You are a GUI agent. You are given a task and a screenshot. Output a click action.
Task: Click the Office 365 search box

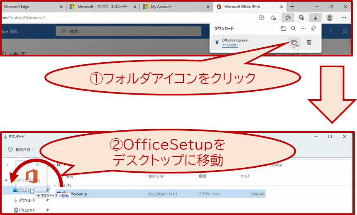[128, 31]
